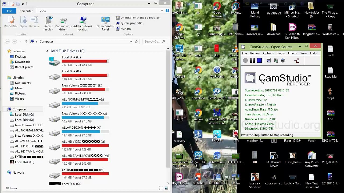Open the Region menu in CamStudio
The height and width of the screenshot is (193, 344).
tap(255, 53)
